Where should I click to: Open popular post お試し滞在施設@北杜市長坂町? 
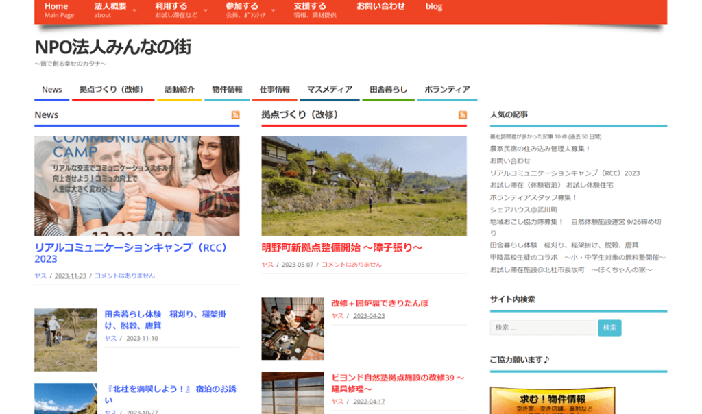571,270
